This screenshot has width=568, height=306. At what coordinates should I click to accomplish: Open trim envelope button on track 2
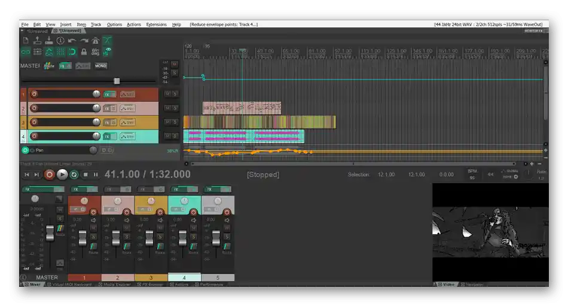(x=127, y=108)
